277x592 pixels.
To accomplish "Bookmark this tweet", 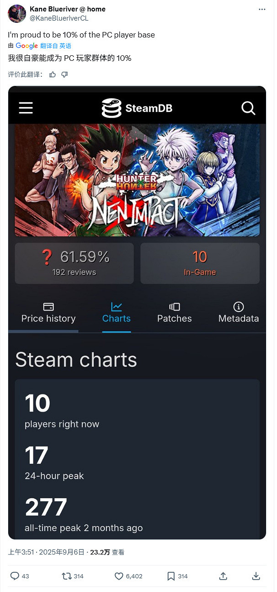I will tap(171, 576).
